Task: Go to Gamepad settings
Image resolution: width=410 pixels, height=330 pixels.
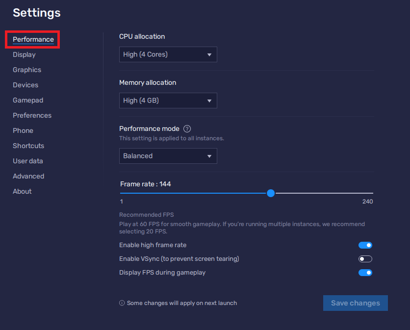Action: 28,100
